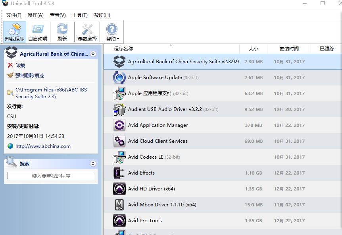Click the broom force-removal icon
The width and height of the screenshot is (342, 235).
10,75
